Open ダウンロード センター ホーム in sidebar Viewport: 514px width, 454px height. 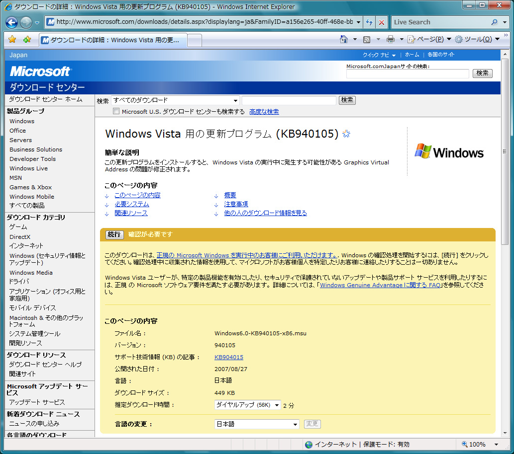click(46, 99)
